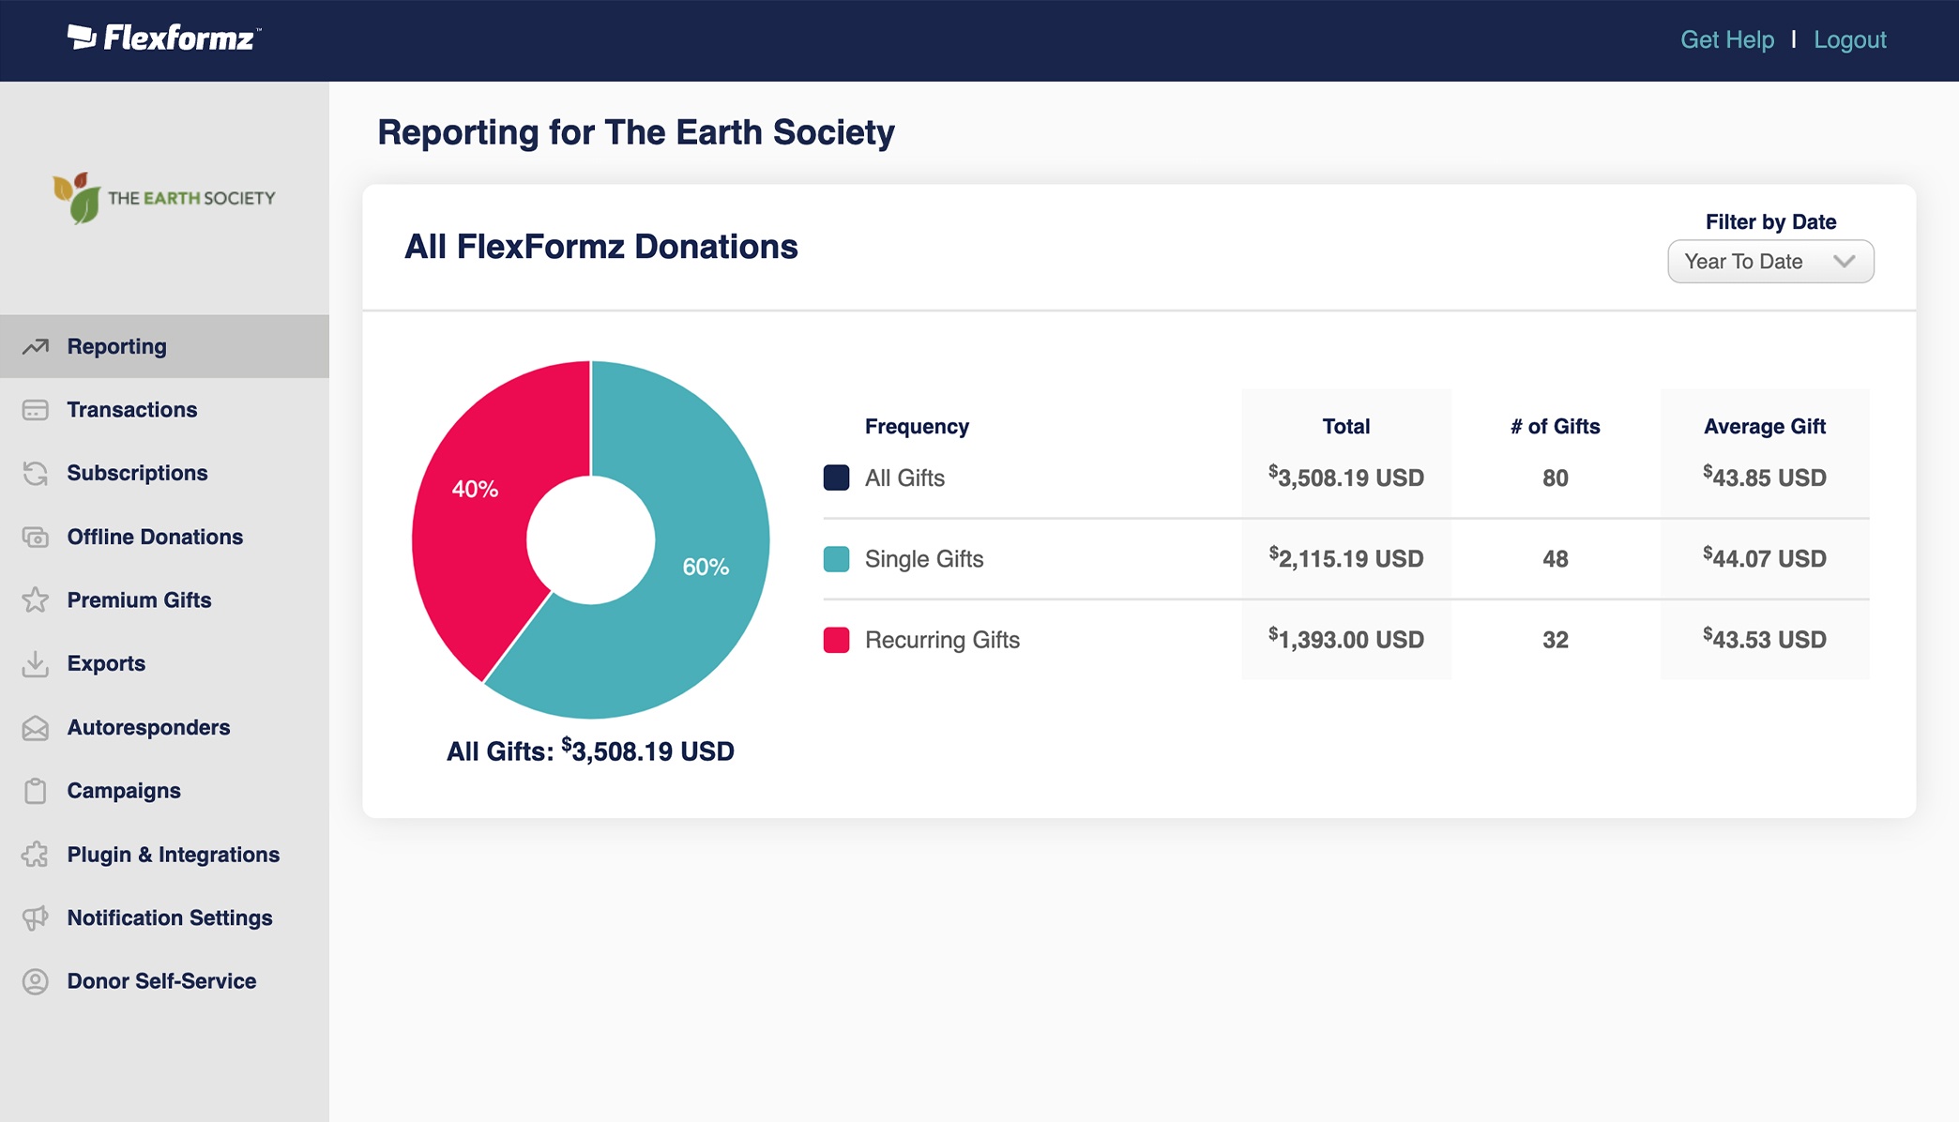Click the Donor Self-Service person icon

36,981
